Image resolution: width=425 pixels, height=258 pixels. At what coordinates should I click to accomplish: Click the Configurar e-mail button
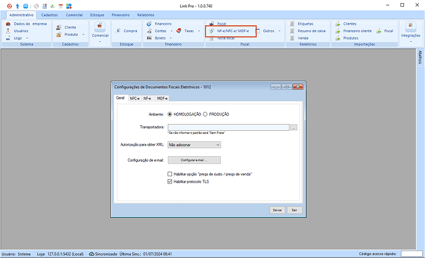[194, 160]
